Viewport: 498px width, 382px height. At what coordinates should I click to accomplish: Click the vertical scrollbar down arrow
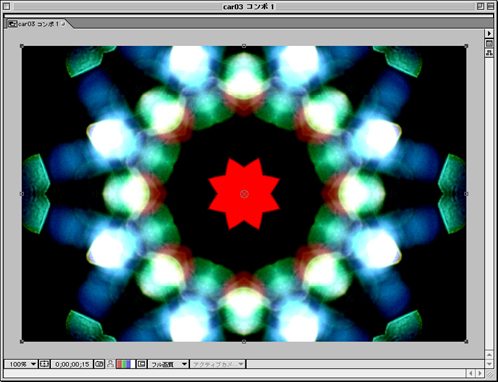click(x=489, y=364)
